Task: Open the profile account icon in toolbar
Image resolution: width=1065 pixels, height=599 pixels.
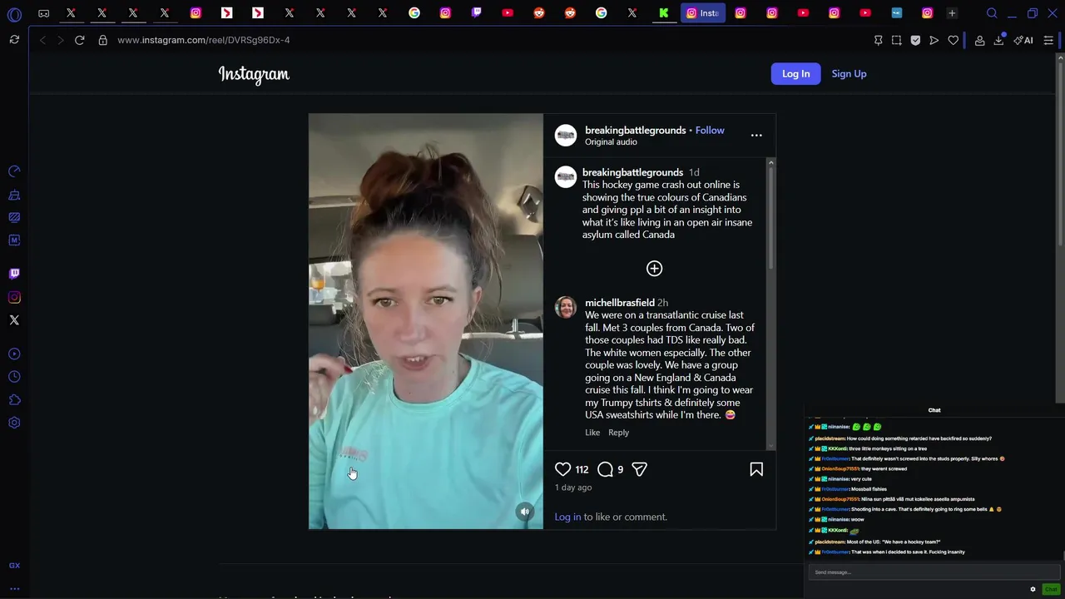Action: point(980,40)
